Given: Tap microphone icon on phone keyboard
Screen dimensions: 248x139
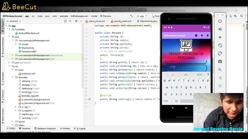Looking at the screenshot, I should (x=208, y=75).
